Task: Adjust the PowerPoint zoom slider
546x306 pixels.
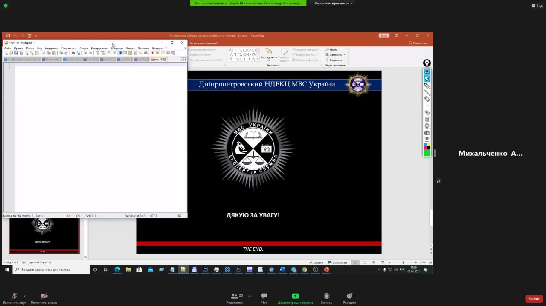Action: [x=403, y=263]
